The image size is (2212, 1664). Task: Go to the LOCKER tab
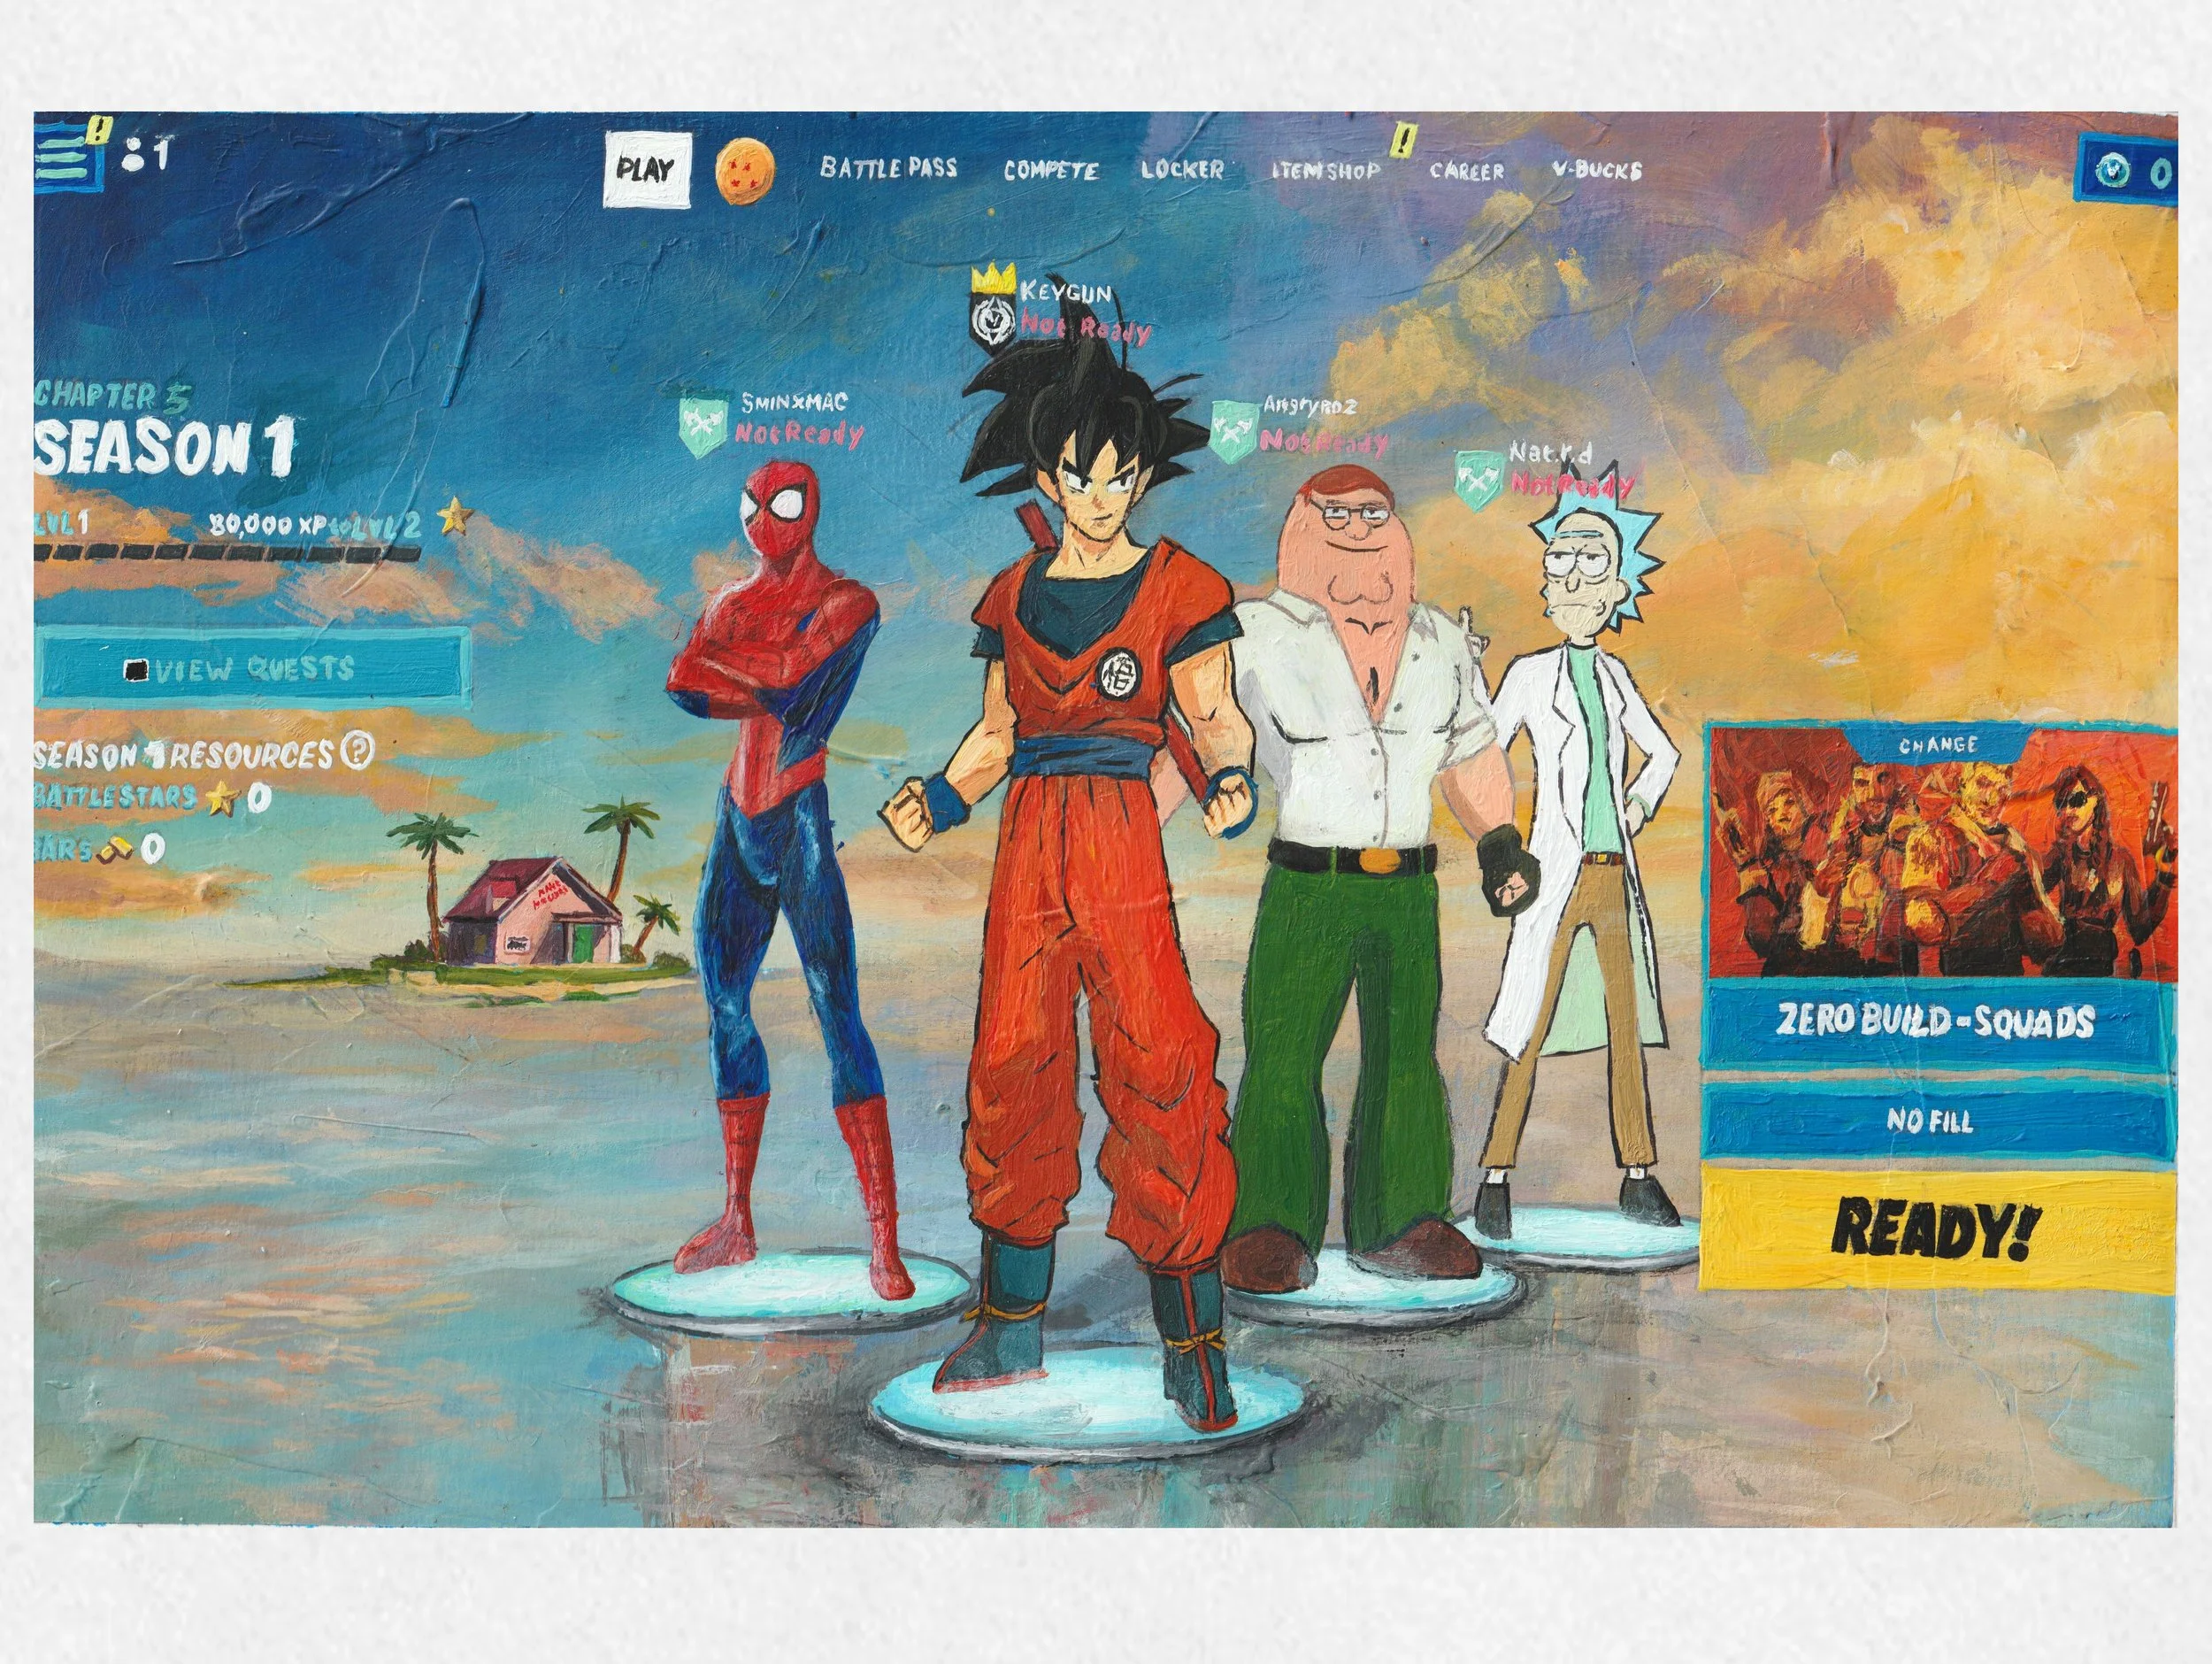[x=1183, y=169]
